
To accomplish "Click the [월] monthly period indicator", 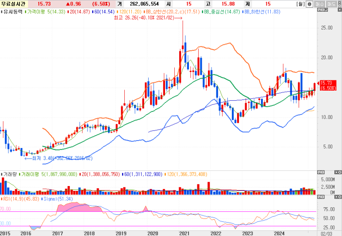I will point(300,4).
